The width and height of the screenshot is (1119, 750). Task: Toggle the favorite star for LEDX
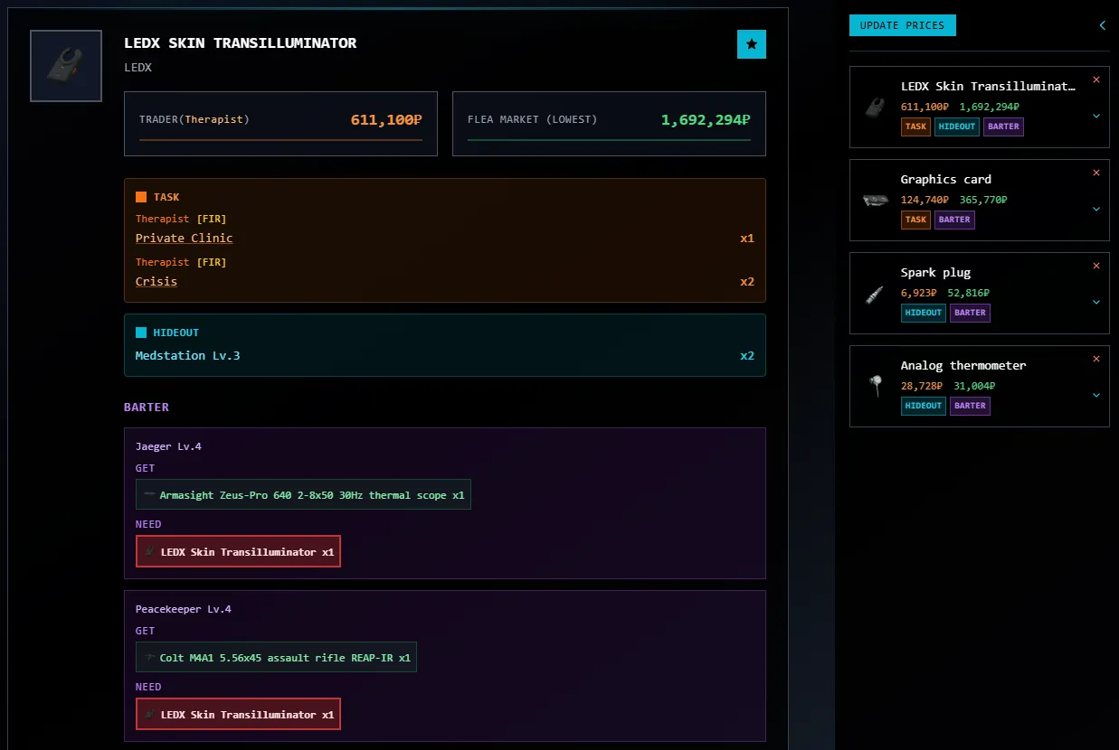click(751, 43)
